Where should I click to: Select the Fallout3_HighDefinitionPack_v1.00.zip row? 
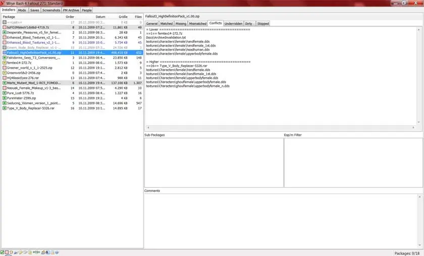pyautogui.click(x=72, y=53)
